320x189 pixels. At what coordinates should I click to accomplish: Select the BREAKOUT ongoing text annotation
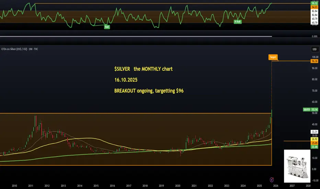149,91
